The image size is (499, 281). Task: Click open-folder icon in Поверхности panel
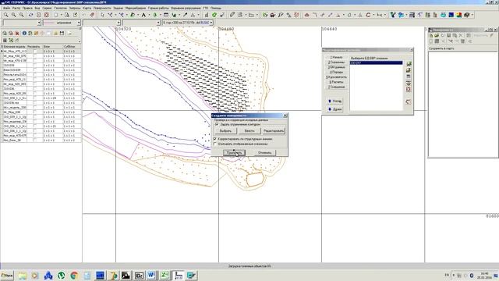[x=437, y=36]
